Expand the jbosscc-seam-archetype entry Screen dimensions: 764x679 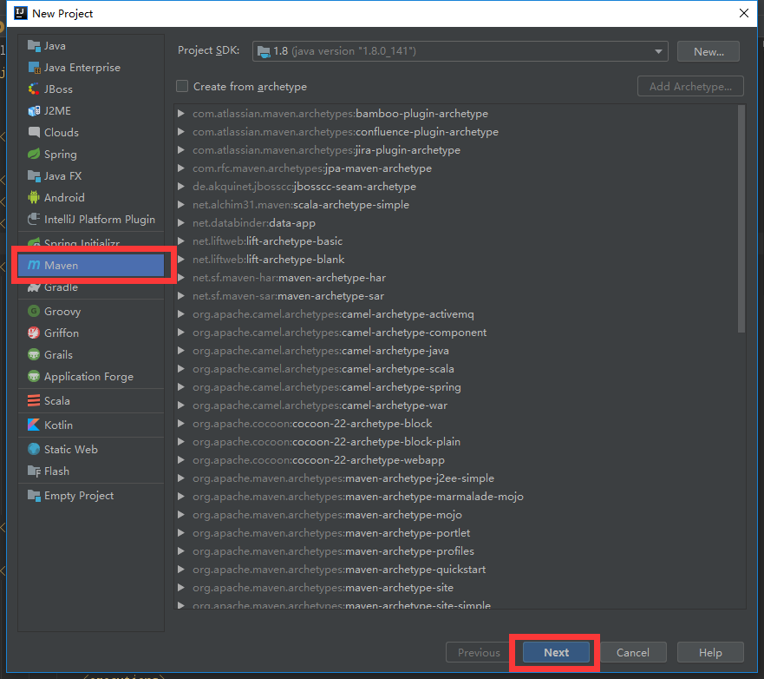180,187
